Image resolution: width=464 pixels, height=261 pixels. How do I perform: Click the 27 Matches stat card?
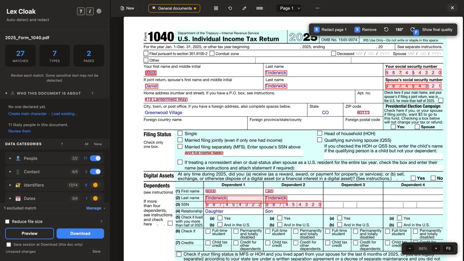[x=20, y=56]
